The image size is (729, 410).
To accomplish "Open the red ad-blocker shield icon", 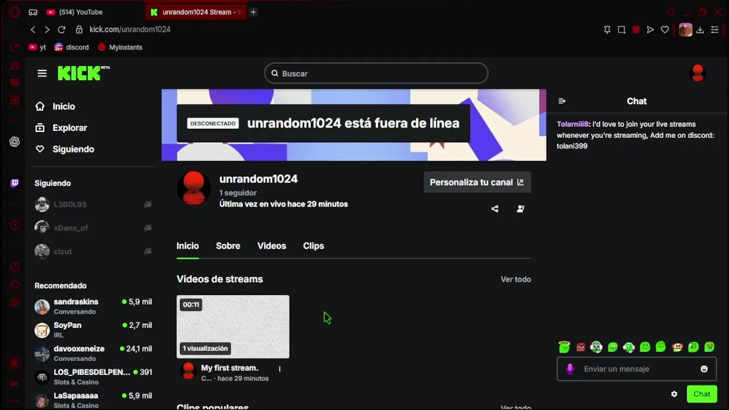I will [x=636, y=30].
